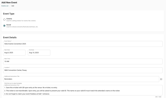Click the Additional Instructions Title field
Viewport: 166px width, 98px height.
(81, 79)
